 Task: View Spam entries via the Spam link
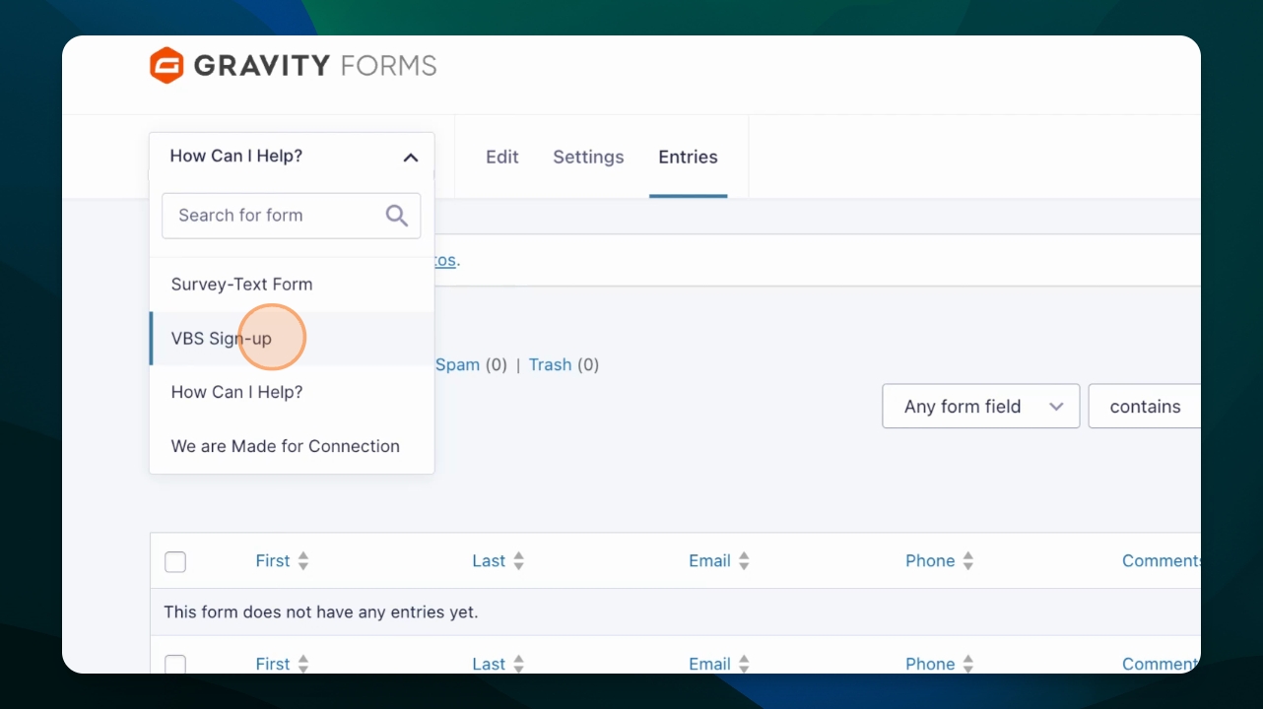tap(458, 365)
